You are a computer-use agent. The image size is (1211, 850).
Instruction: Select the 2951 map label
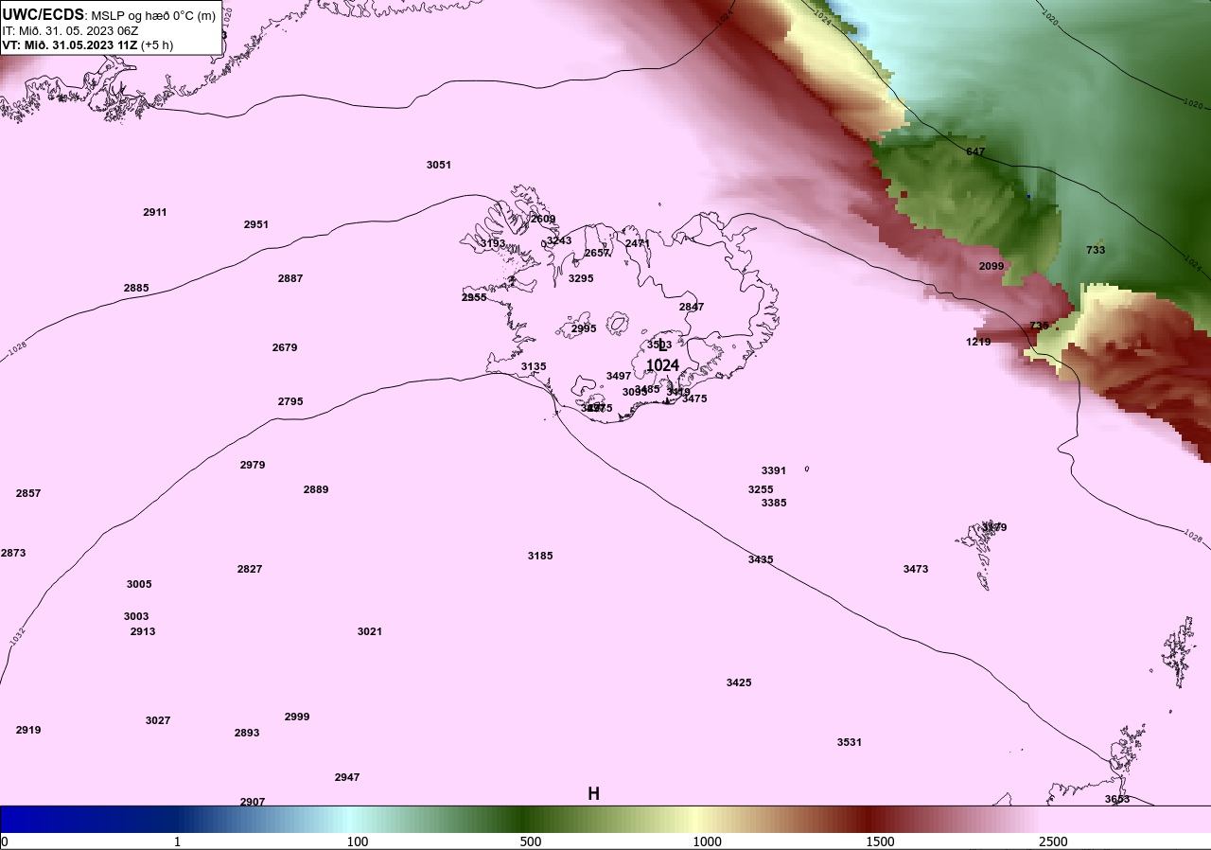256,224
